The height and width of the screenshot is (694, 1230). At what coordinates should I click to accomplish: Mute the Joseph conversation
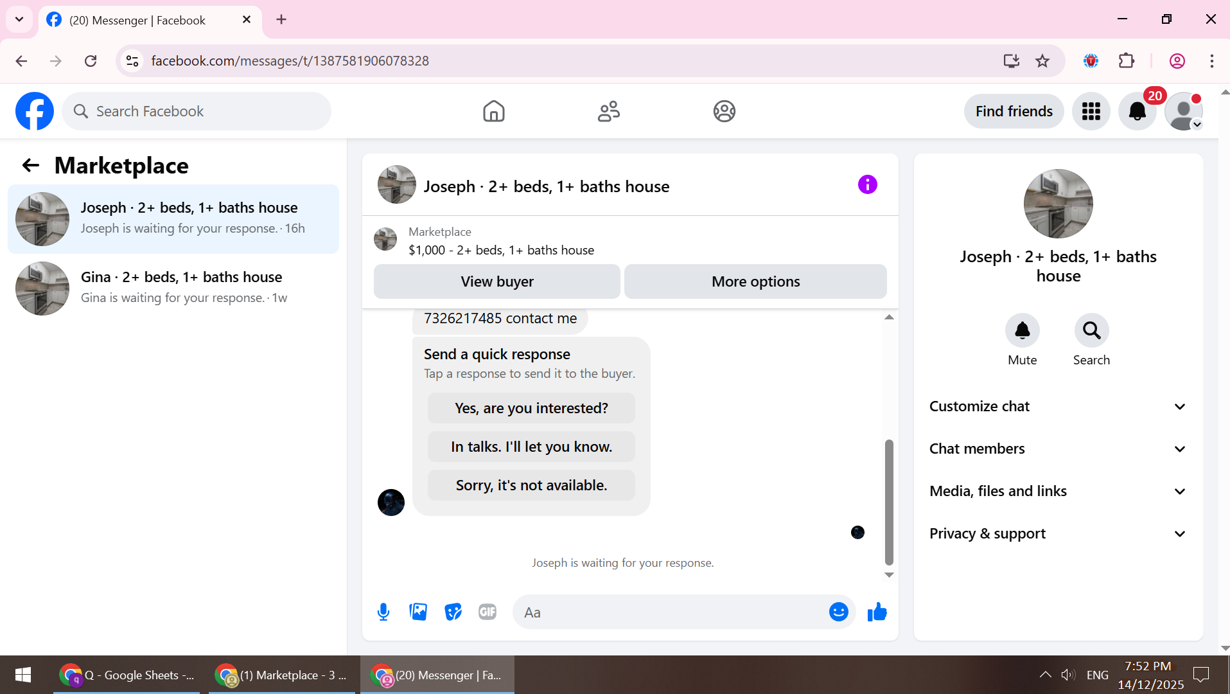1022,330
